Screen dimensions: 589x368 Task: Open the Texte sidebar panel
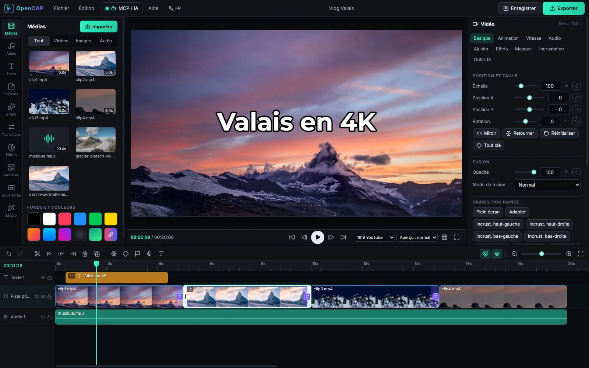click(11, 69)
